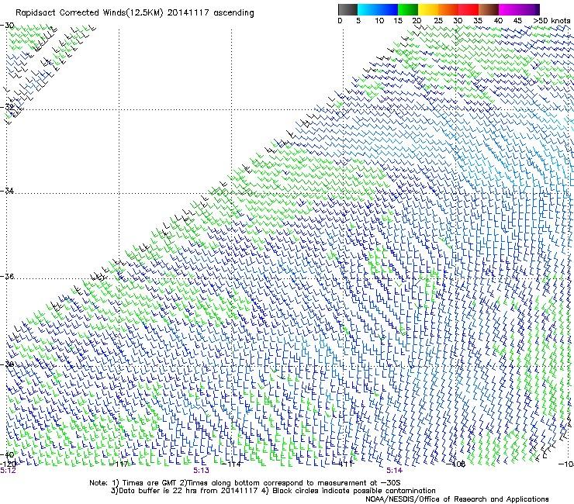Screen dimensions: 574x504
Task: Click the -111 longitude axis label
Action: (344, 464)
